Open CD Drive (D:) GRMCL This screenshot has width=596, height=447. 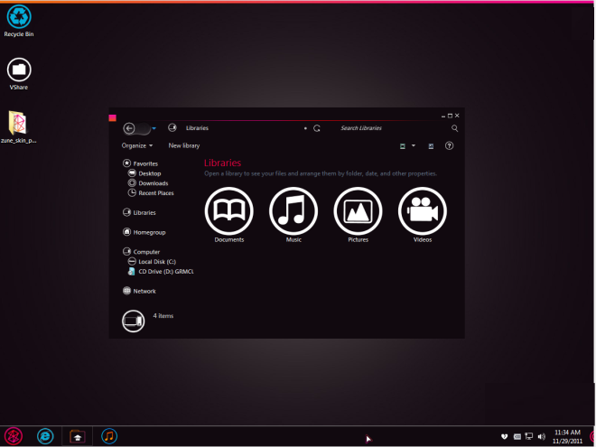161,272
